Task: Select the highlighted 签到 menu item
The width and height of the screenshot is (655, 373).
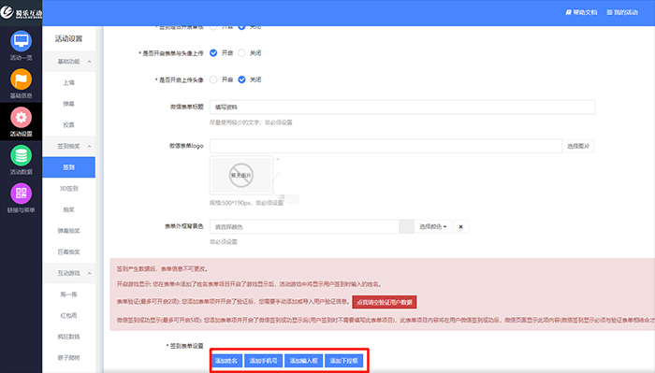Action: point(69,167)
